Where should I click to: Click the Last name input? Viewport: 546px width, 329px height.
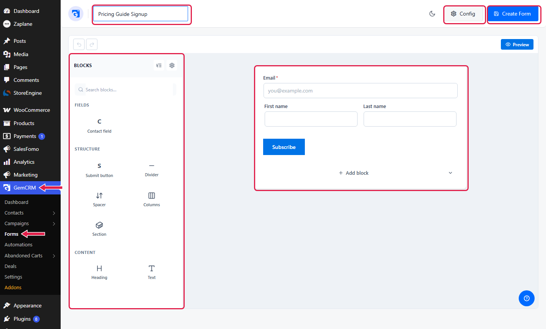[410, 119]
